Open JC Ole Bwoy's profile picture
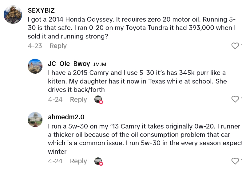This screenshot has width=242, height=171. pyautogui.click(x=35, y=66)
